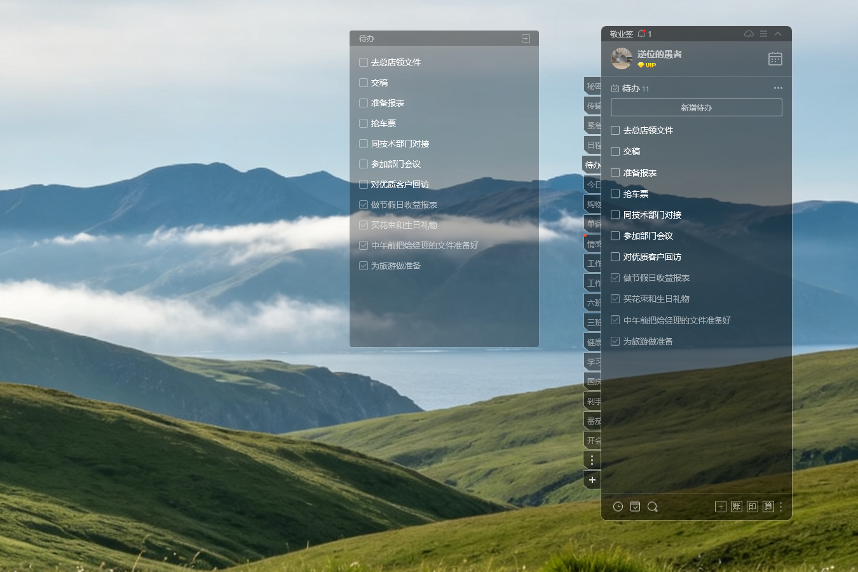Screen dimensions: 858x572
Task: Click the 逆位的愚者 username
Action: pyautogui.click(x=660, y=54)
